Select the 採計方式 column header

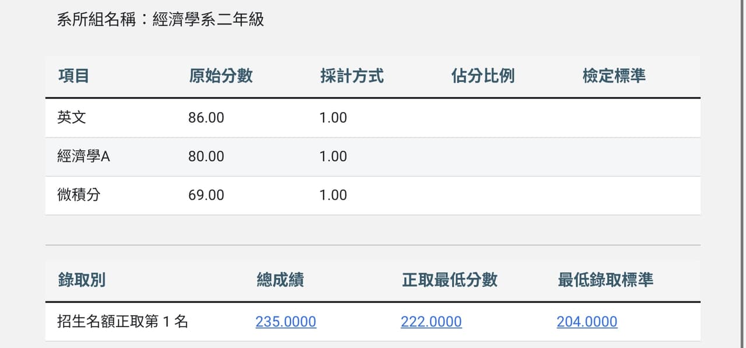(352, 76)
